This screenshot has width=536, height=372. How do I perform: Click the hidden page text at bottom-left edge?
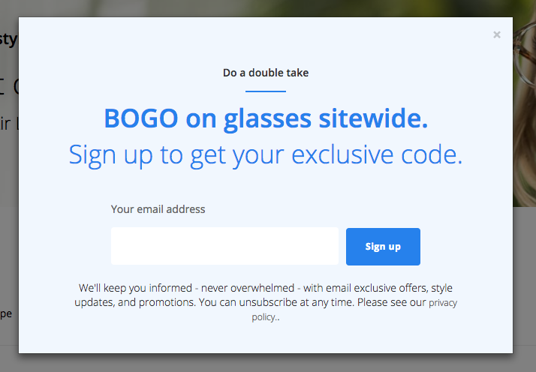6,313
